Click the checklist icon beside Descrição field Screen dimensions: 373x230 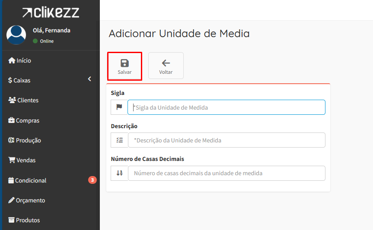tap(119, 140)
